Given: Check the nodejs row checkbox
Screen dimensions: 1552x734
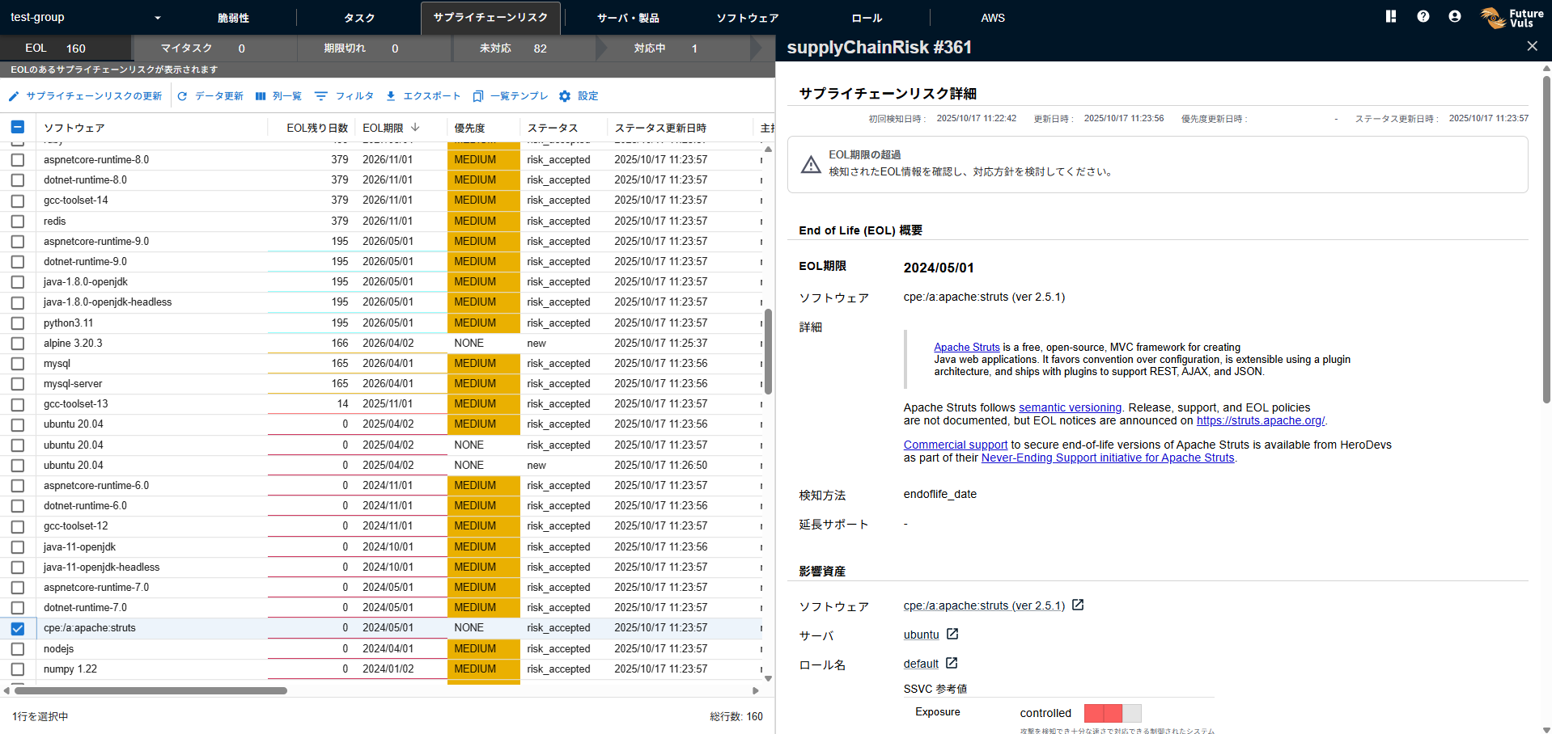Looking at the screenshot, I should pyautogui.click(x=18, y=649).
